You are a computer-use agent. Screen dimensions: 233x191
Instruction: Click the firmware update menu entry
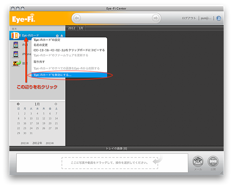(x=69, y=55)
